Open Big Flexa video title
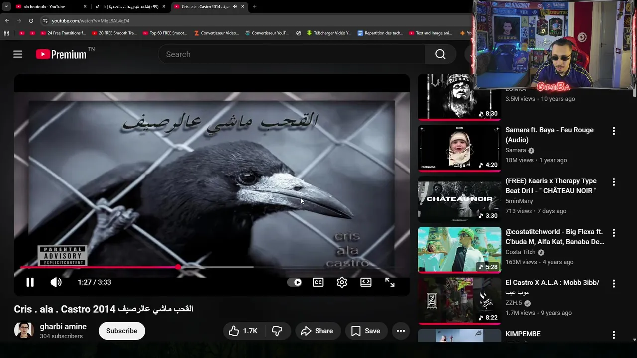Image resolution: width=637 pixels, height=358 pixels. [x=554, y=237]
